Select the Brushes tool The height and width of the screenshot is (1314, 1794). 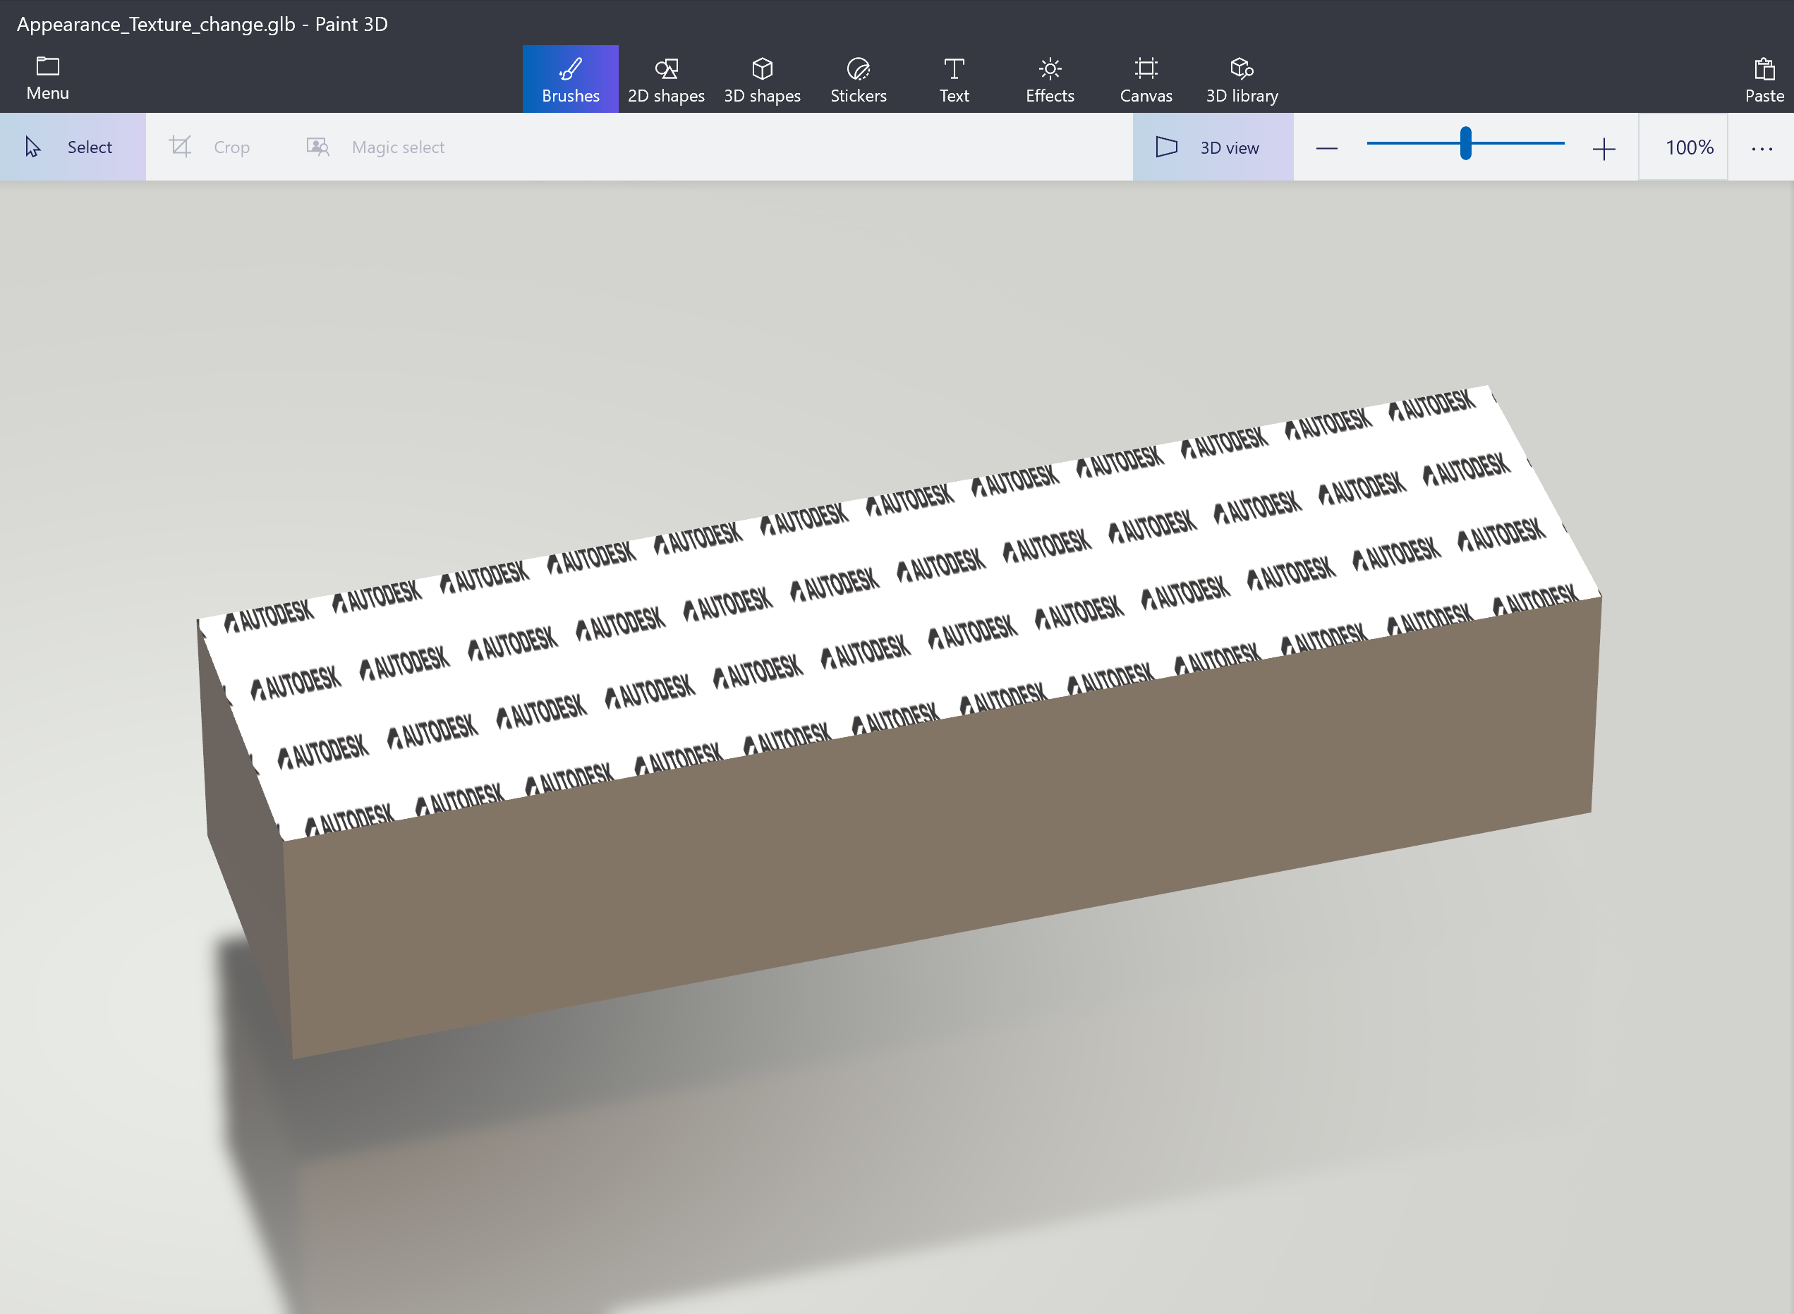coord(569,78)
